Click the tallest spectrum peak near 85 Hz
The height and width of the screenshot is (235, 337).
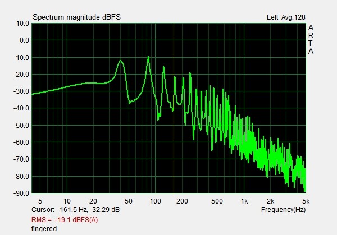(148, 57)
